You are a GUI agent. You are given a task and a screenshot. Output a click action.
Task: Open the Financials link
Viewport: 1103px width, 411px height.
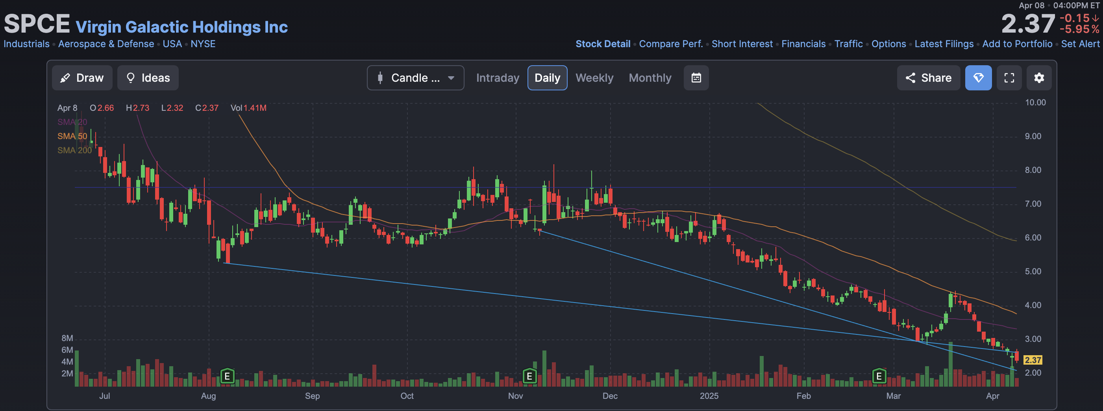803,44
